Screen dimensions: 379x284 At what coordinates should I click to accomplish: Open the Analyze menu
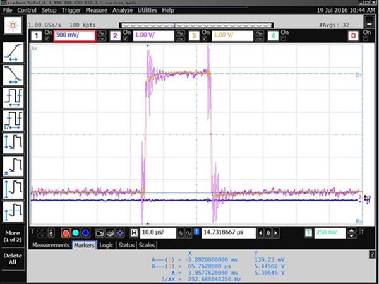tap(123, 11)
